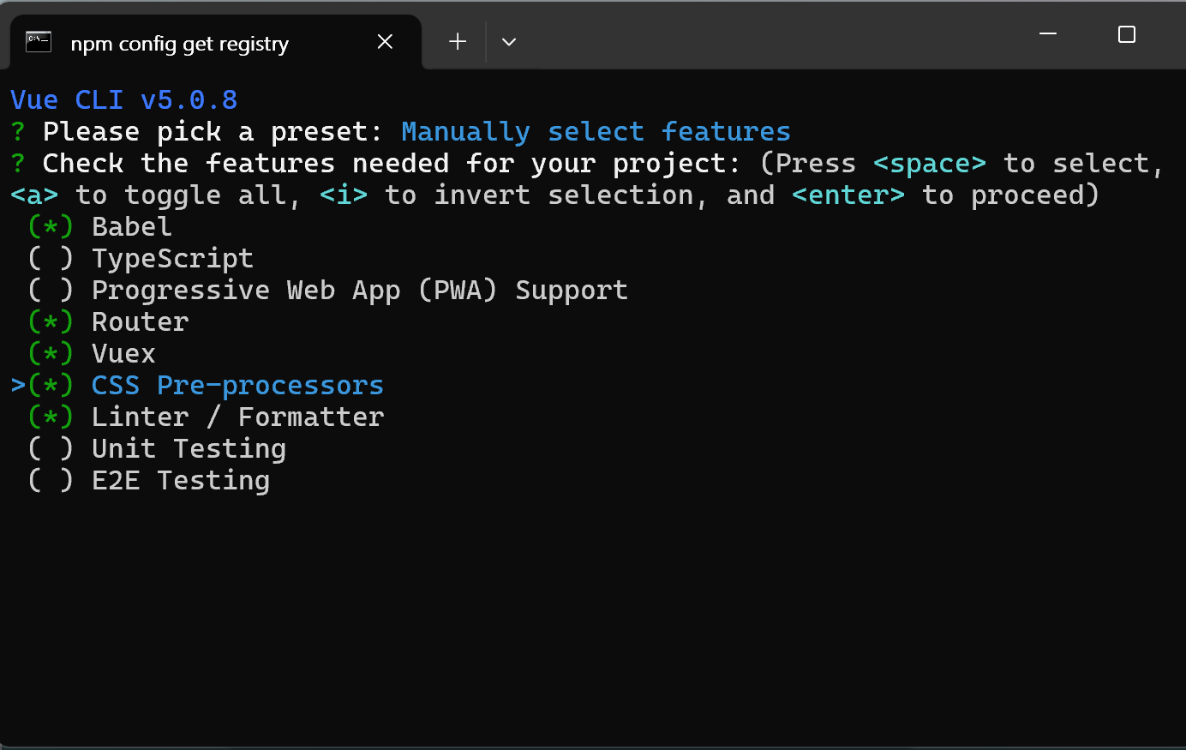Click the <enter> key hint text
Viewport: 1186px width, 750px height.
tap(848, 195)
